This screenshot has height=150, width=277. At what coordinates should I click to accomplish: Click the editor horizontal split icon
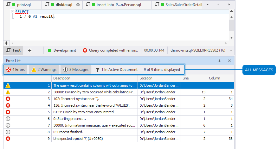231,12
